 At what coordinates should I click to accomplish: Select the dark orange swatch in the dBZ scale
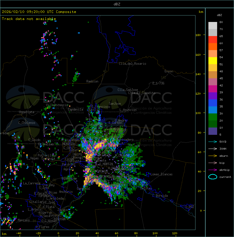pos(213,47)
